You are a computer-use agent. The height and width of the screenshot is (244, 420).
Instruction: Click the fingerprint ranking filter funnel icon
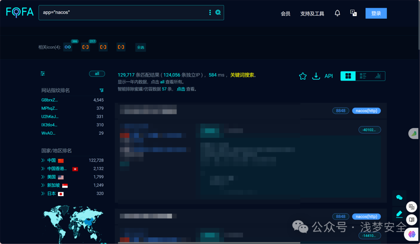tap(101, 90)
